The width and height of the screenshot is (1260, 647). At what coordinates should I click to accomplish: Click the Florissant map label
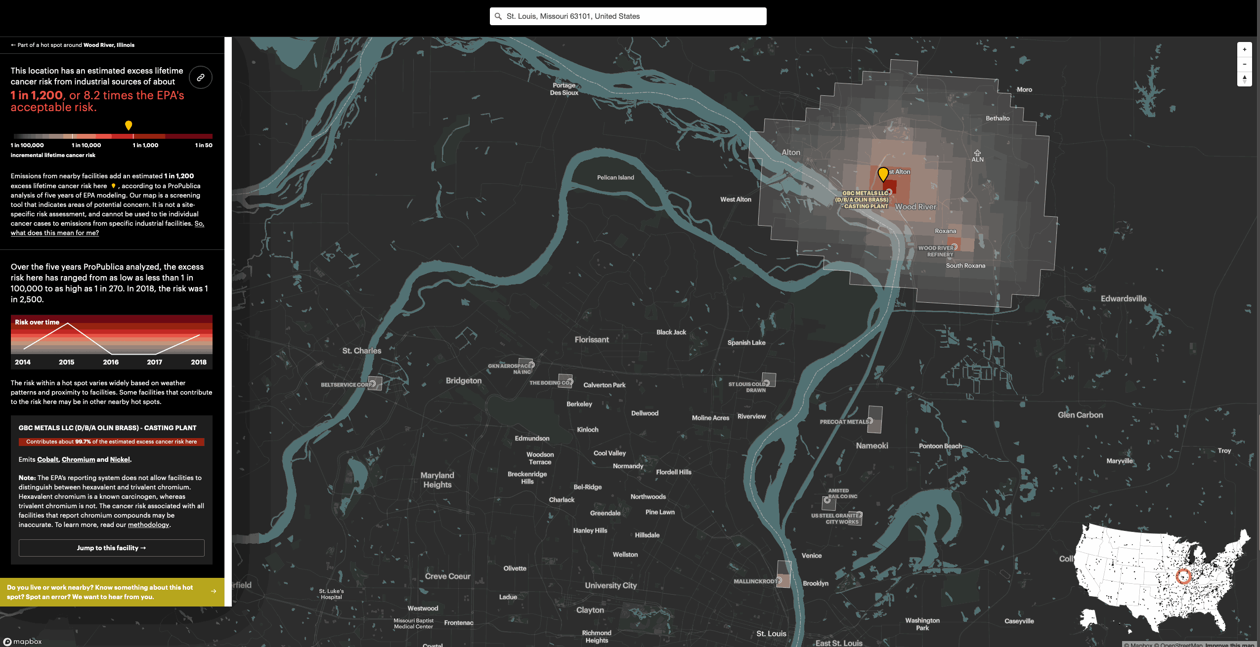coord(592,339)
